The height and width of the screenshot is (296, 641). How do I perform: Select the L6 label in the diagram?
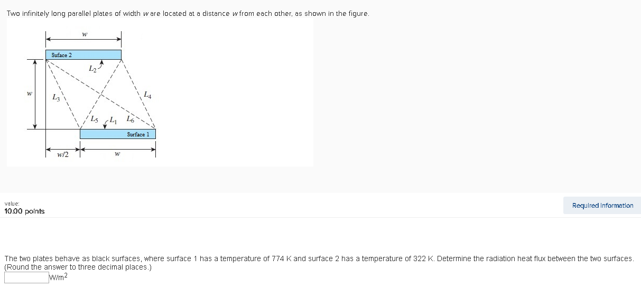130,118
